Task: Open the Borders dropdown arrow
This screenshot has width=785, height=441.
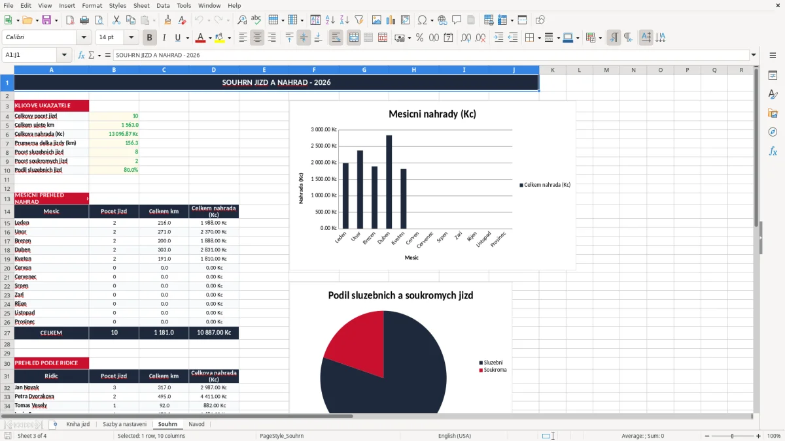Action: 538,38
